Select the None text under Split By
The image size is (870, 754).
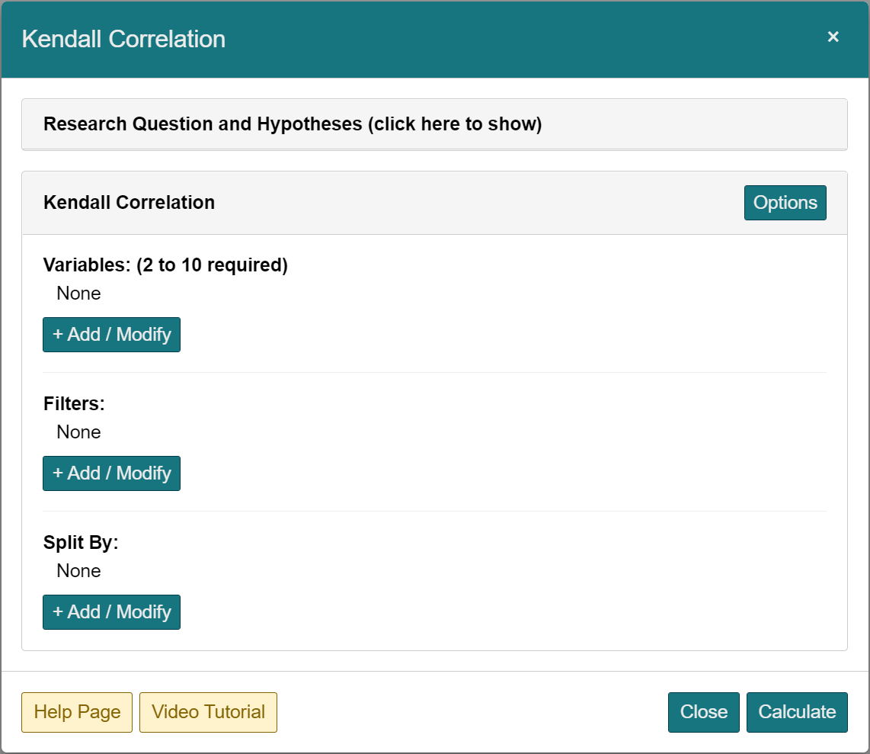coord(78,571)
